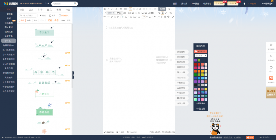Click the format painter brush icon

point(162,13)
